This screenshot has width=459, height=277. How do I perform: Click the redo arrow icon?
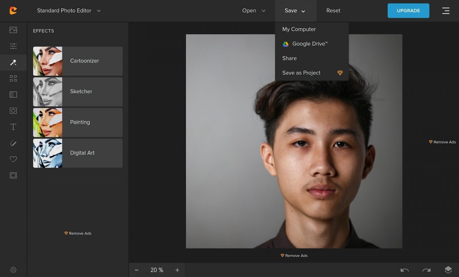(426, 270)
